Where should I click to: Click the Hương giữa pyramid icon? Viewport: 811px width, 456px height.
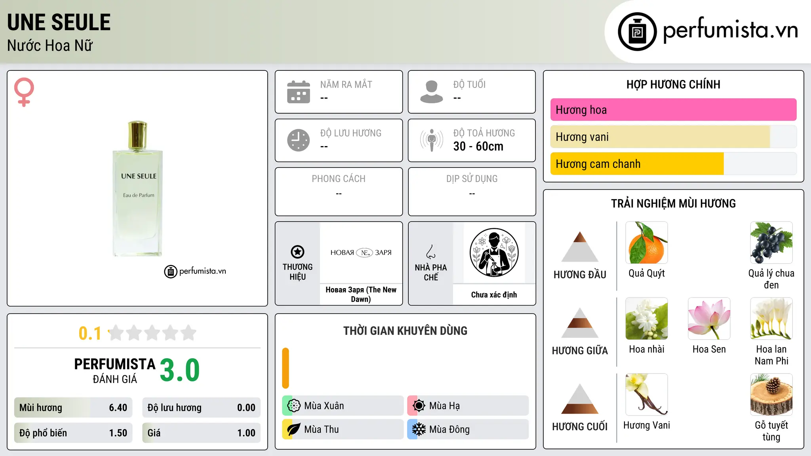point(580,323)
